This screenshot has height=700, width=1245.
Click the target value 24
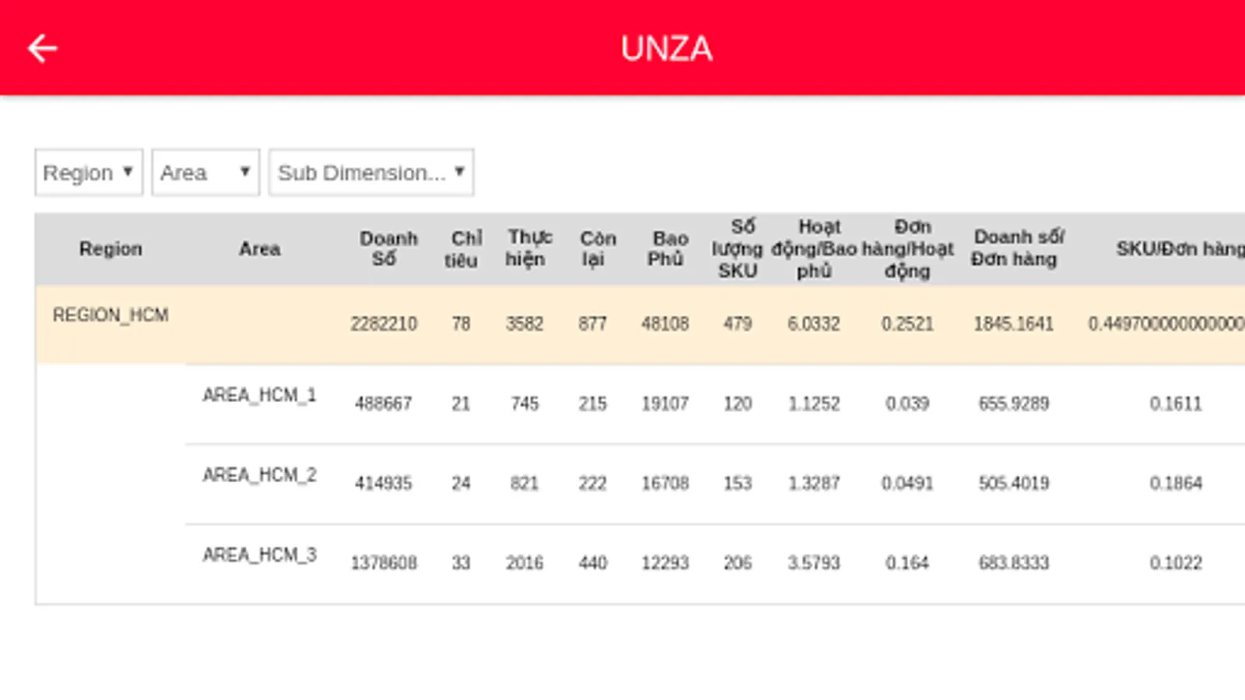point(461,483)
